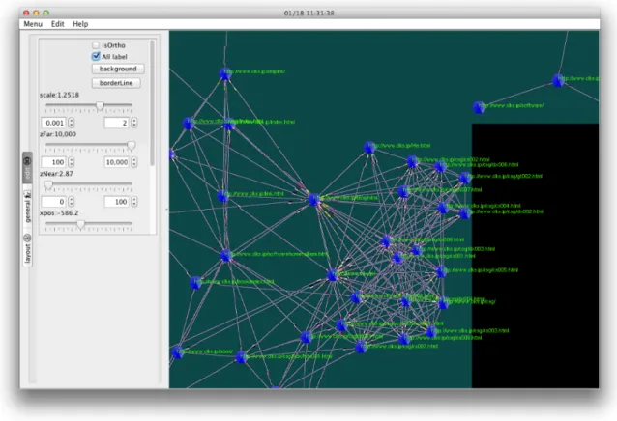Click the stepper beside the scale maximum 2

[134, 123]
